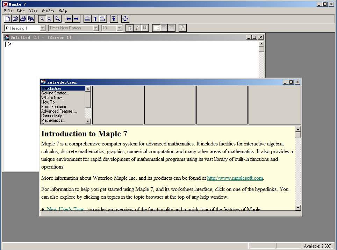Set the smallest zoom magnifier
337x250 pixels.
click(42, 19)
